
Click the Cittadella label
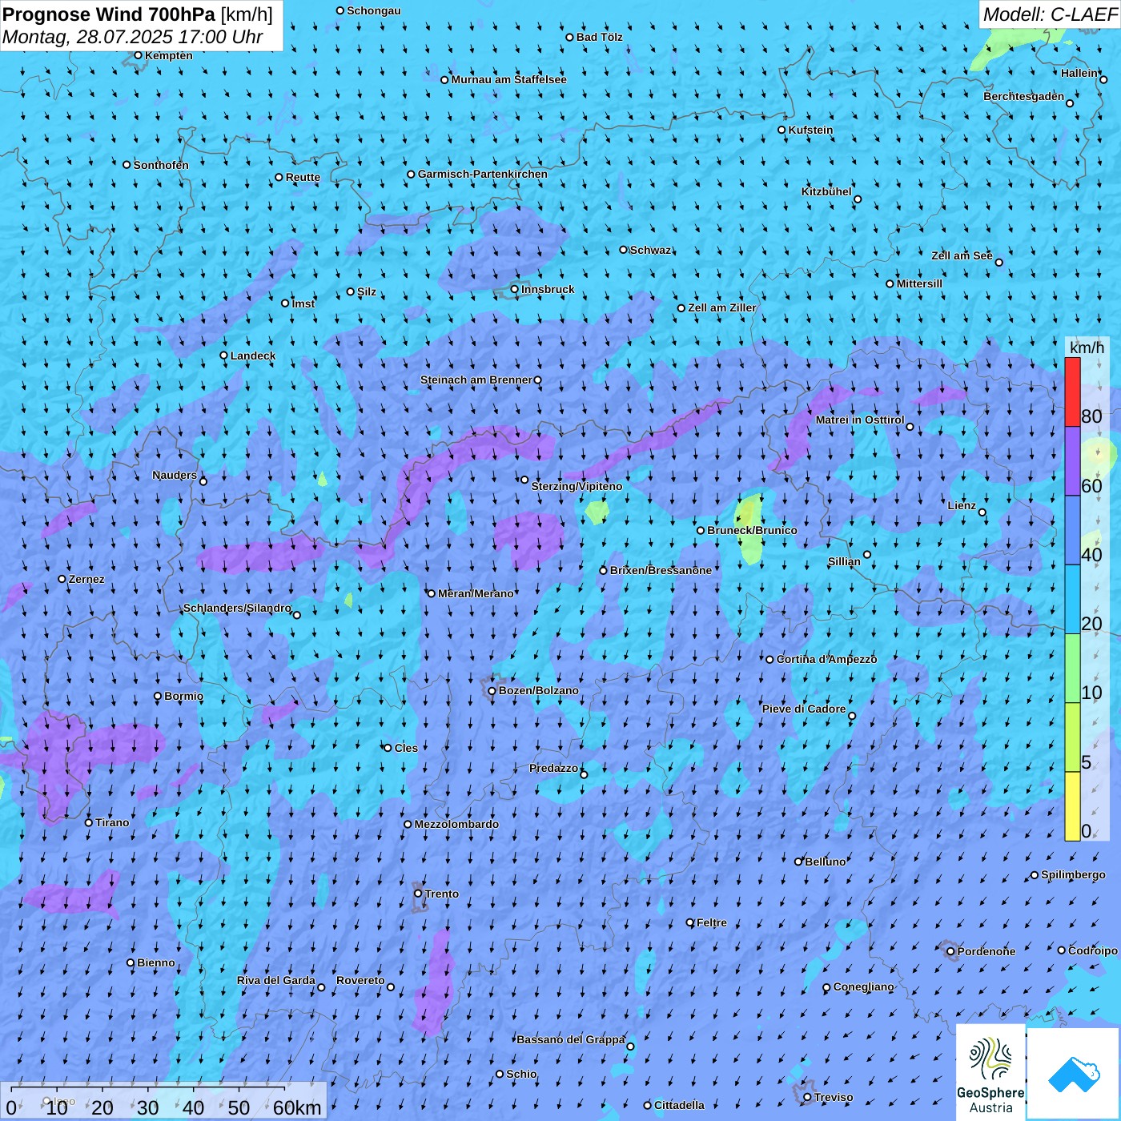click(x=679, y=1105)
